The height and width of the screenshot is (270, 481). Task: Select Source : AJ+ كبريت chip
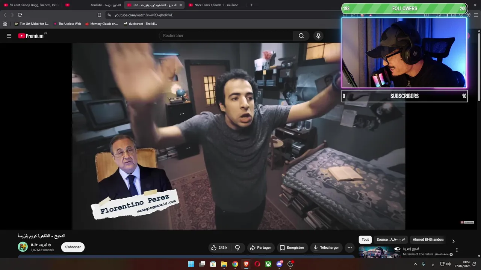point(391,240)
